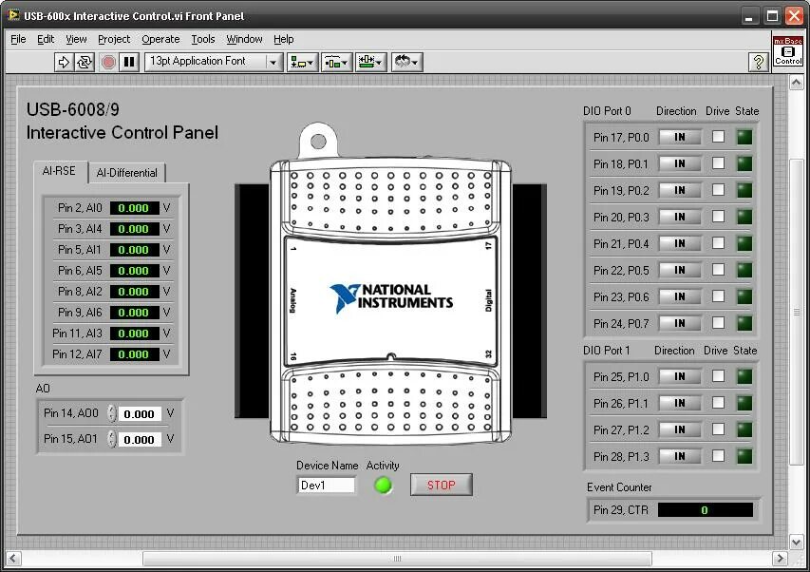Open the Distribute Objects tool

coord(337,62)
